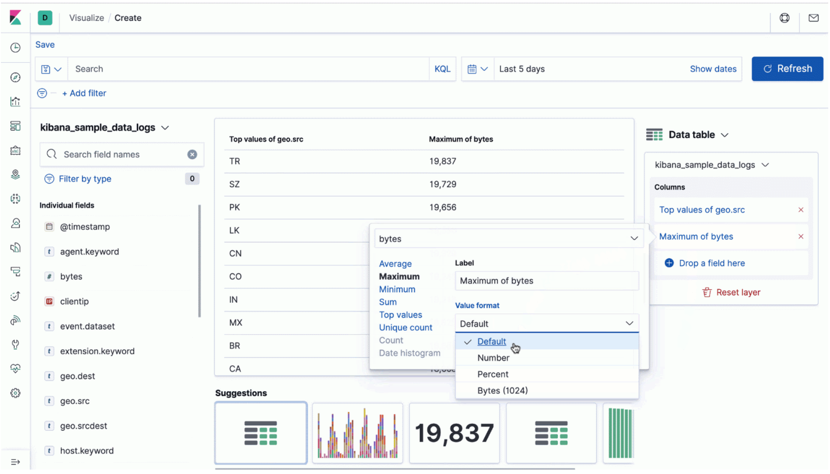The height and width of the screenshot is (474, 830).
Task: Choose the Percent value format option
Action: pos(493,374)
